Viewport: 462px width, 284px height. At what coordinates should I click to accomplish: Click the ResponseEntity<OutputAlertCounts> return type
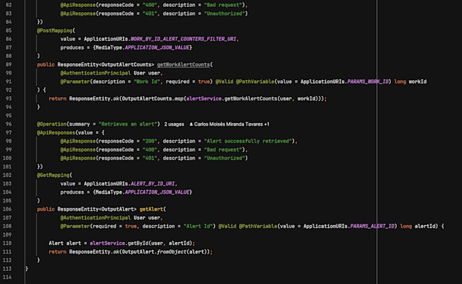click(x=106, y=65)
